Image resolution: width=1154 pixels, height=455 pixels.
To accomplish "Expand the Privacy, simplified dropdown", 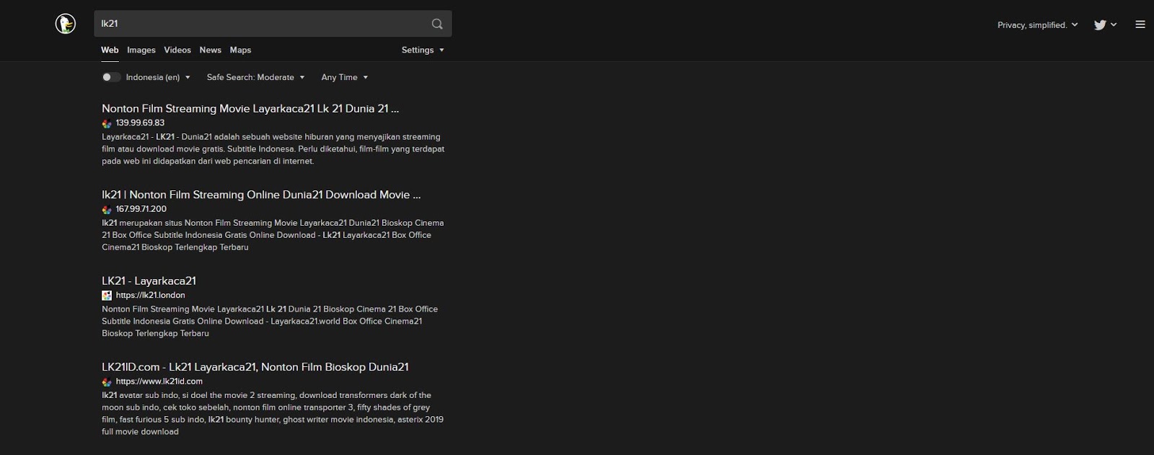I will (1038, 25).
